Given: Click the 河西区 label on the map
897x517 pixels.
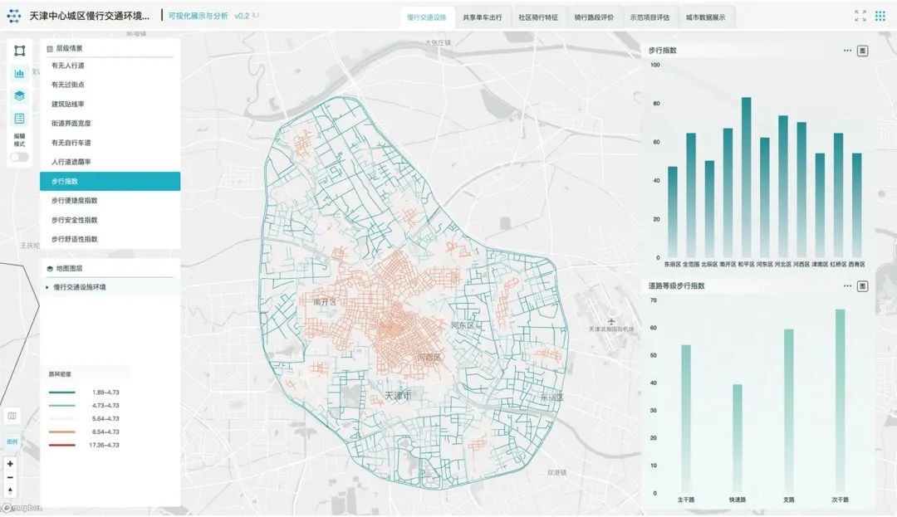Looking at the screenshot, I should pyautogui.click(x=429, y=358).
